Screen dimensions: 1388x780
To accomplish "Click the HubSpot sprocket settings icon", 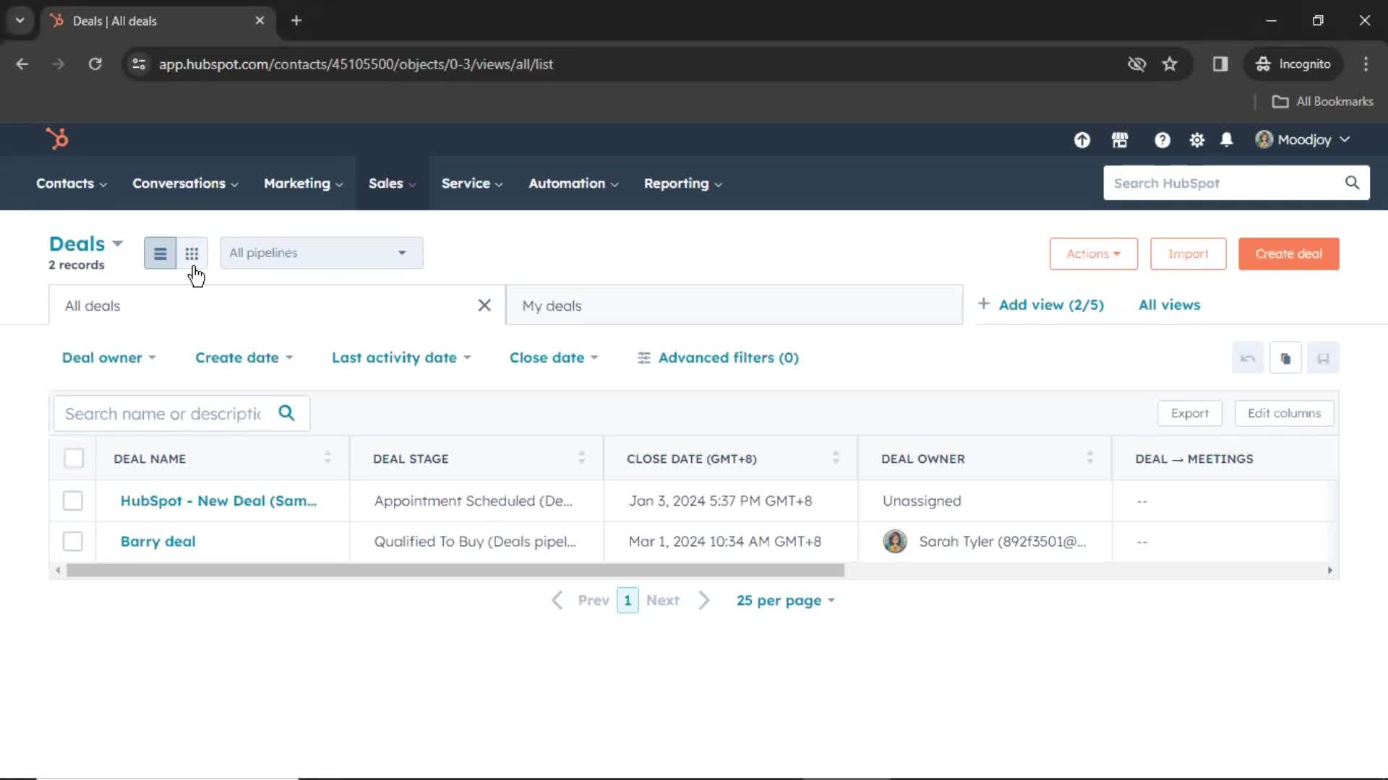I will click(1197, 139).
